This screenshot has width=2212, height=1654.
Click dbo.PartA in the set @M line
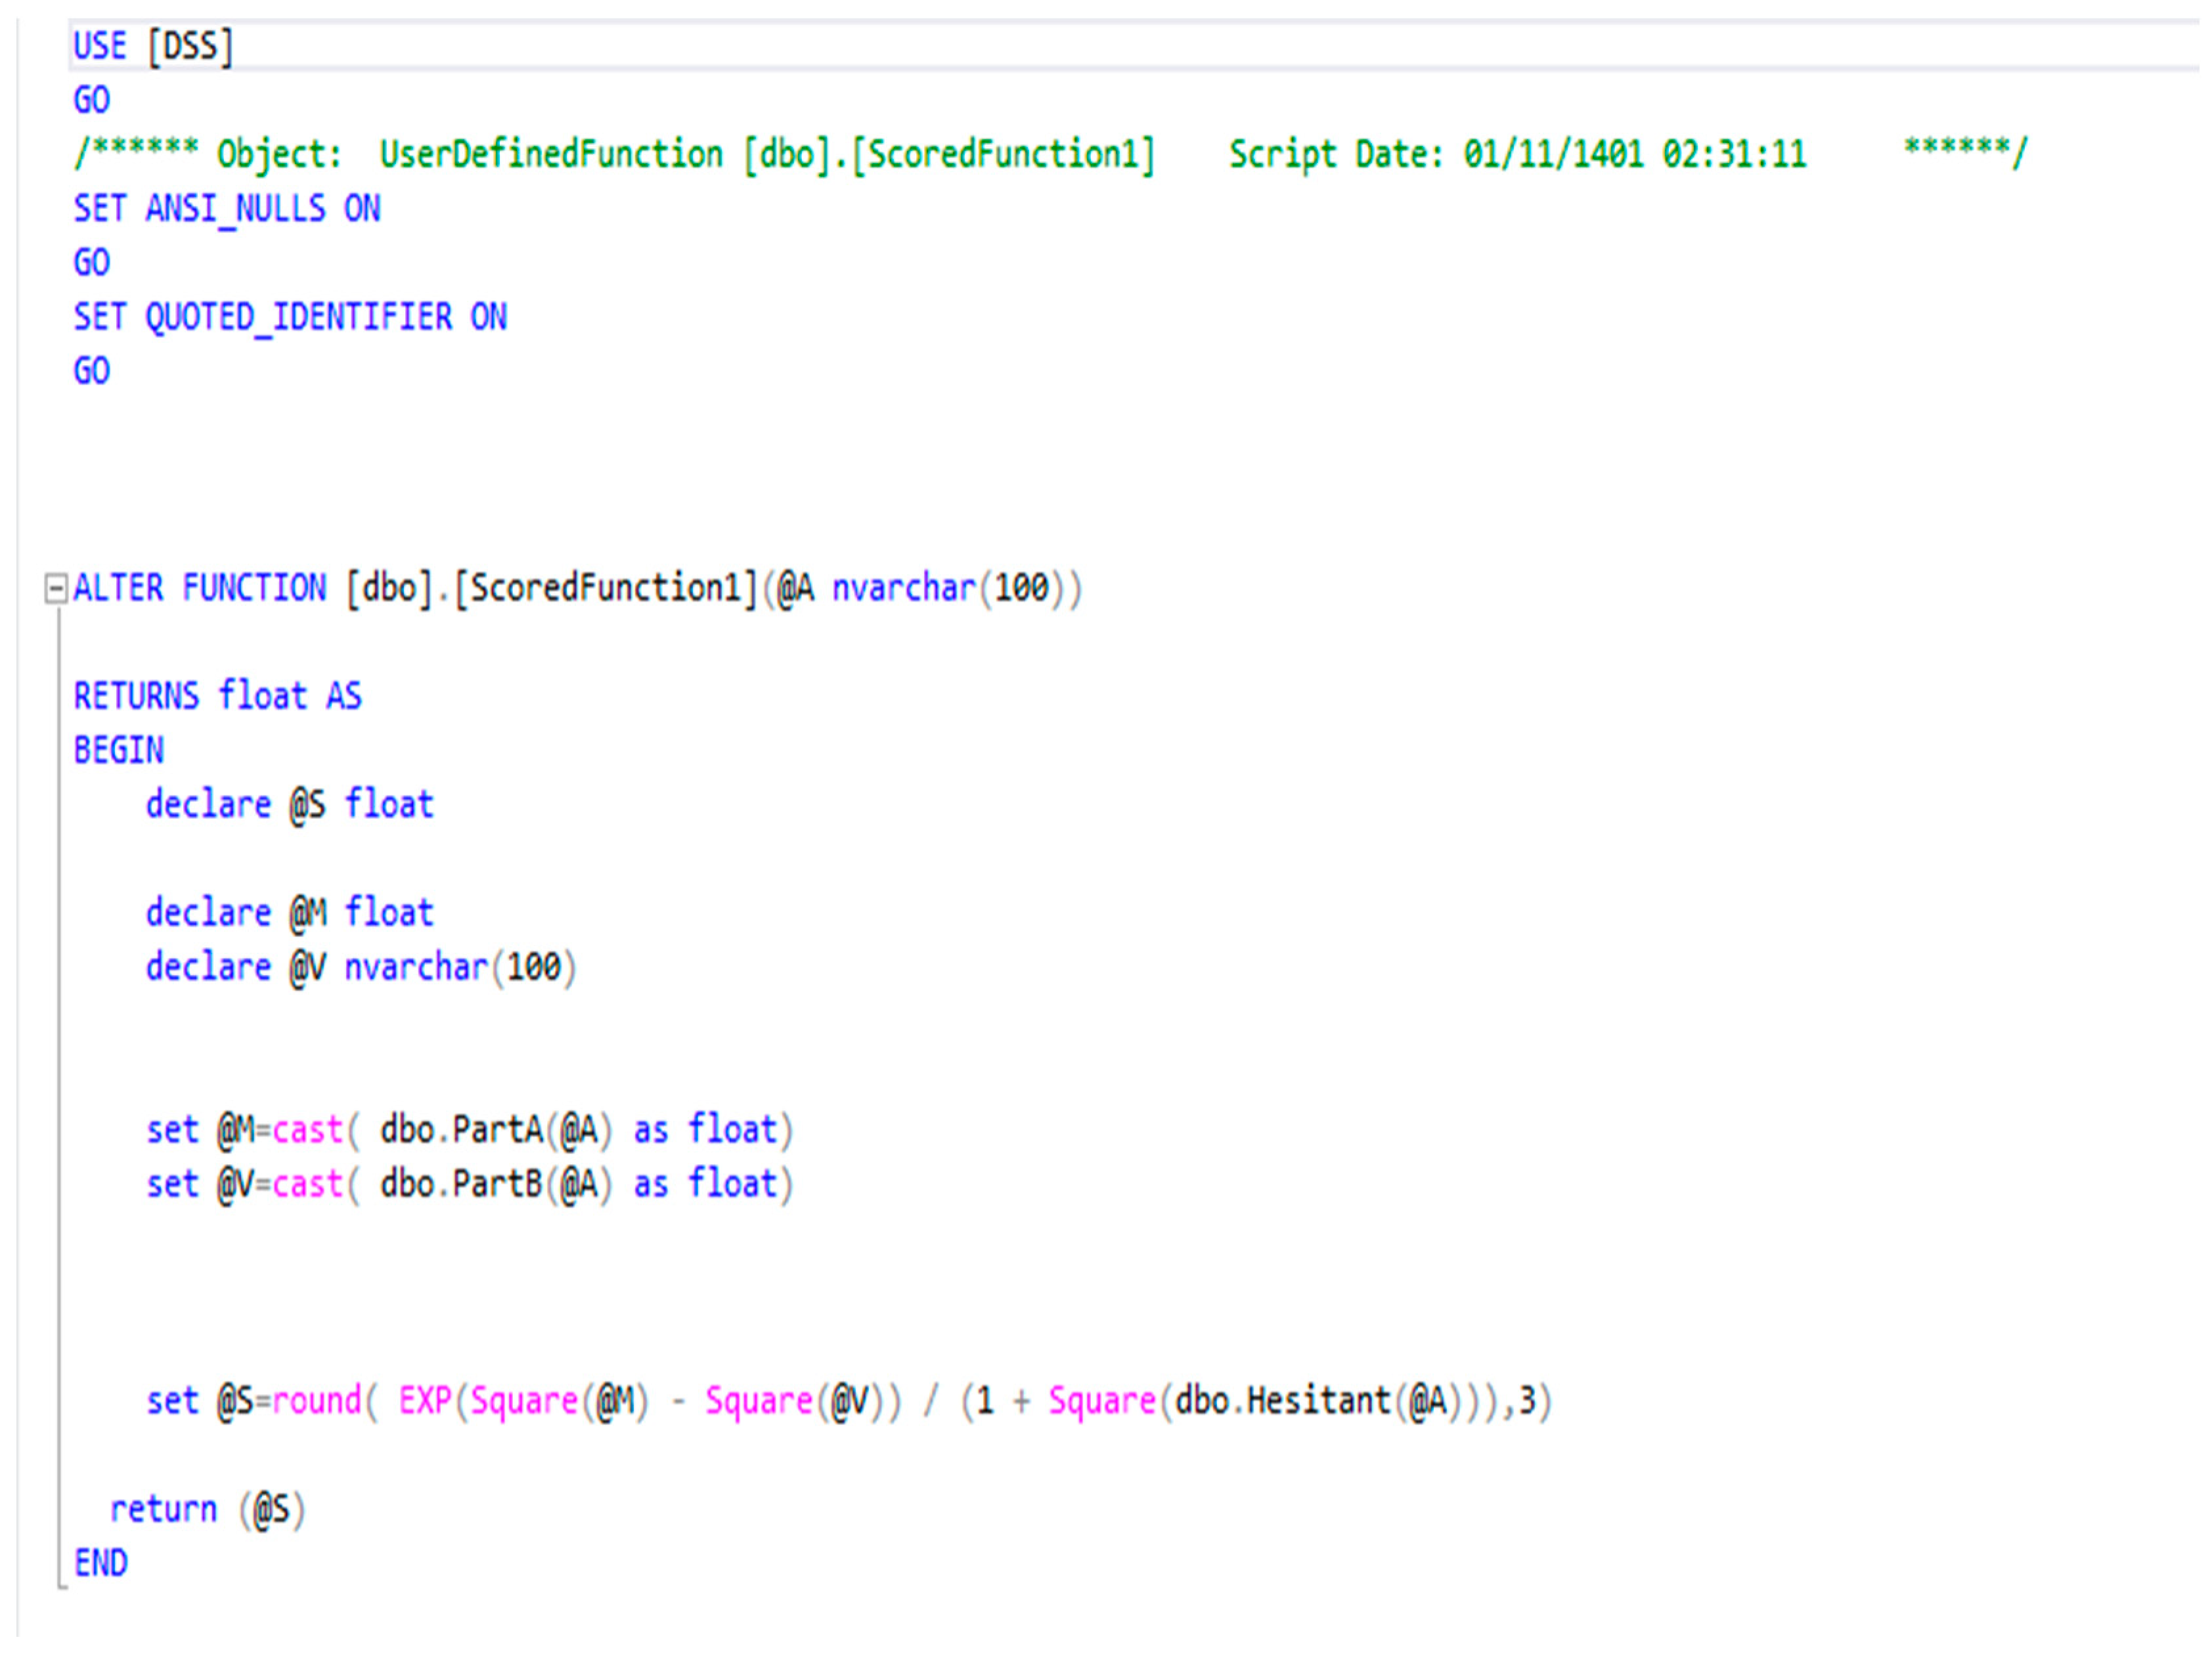461,1130
